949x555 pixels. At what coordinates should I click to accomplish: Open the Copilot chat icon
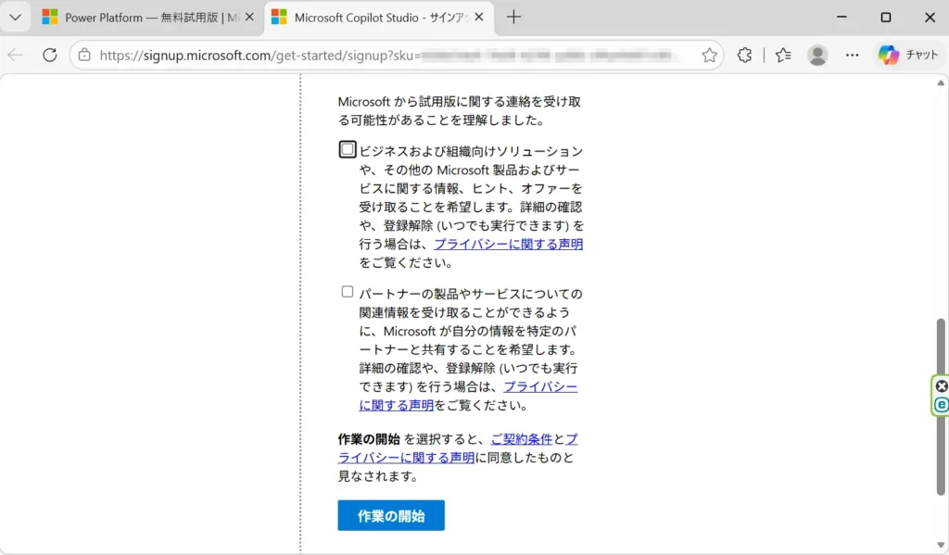pos(908,56)
